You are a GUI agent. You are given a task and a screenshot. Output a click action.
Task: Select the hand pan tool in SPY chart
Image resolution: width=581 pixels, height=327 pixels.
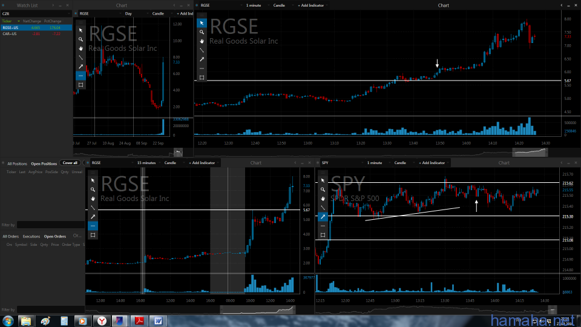coord(323,199)
